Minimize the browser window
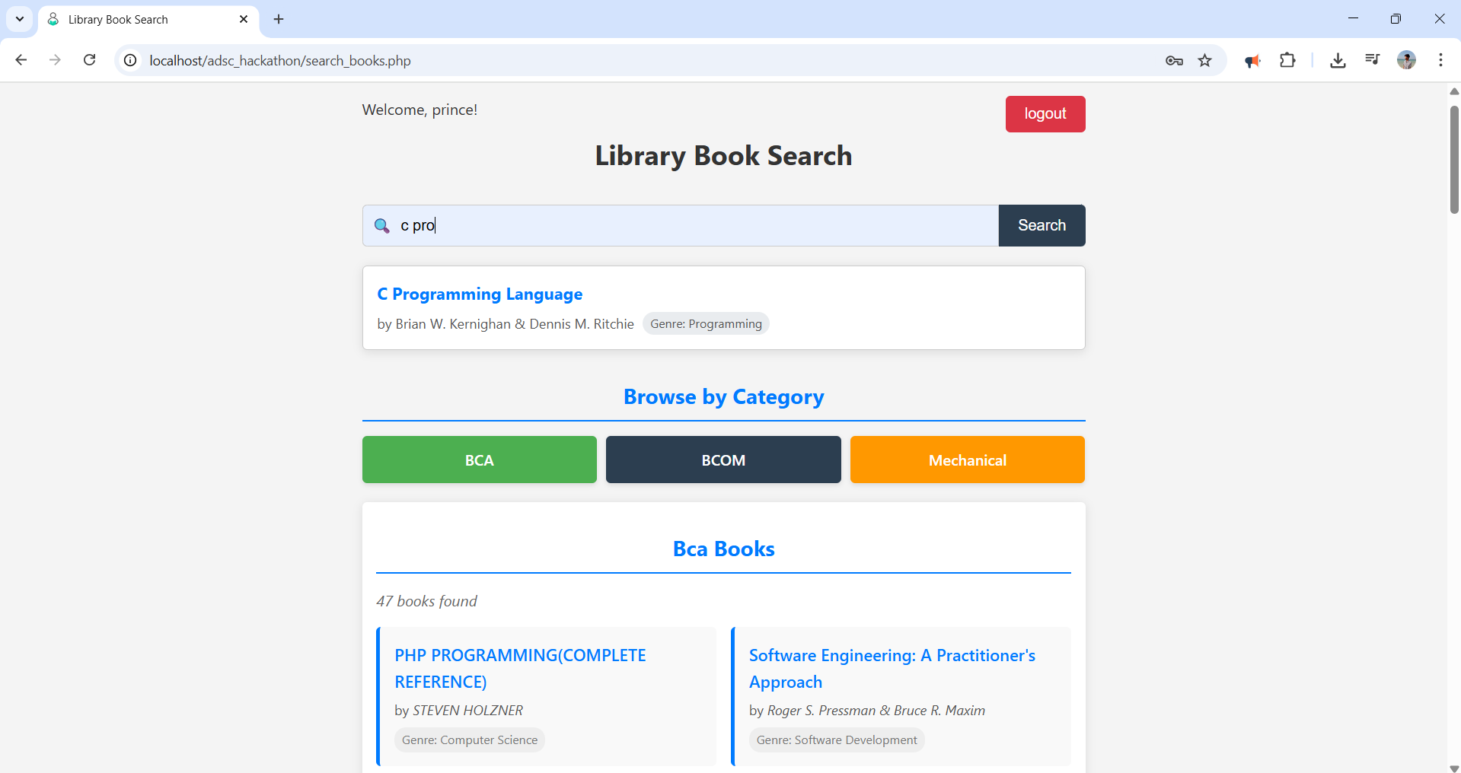 click(1353, 19)
